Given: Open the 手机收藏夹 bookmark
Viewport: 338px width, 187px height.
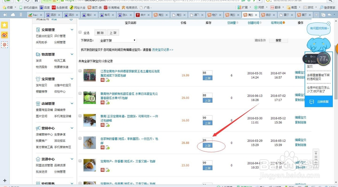Looking at the screenshot, I should (28, 7).
